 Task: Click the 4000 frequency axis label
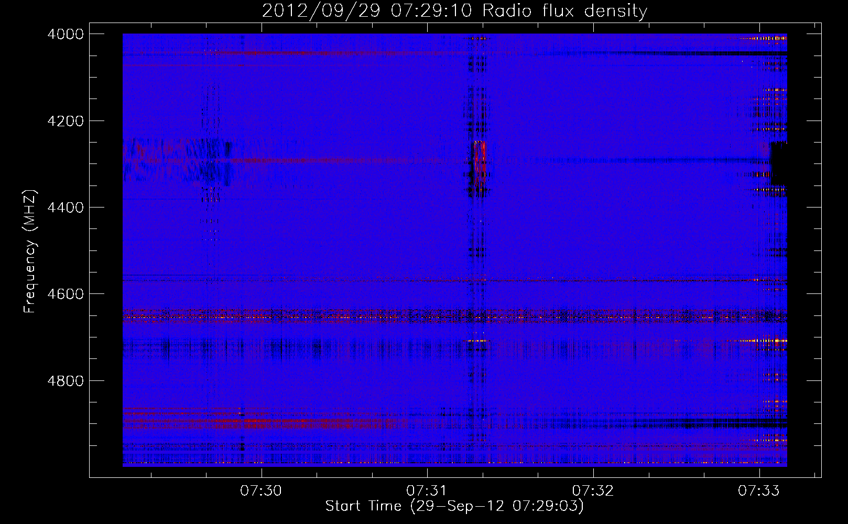tap(66, 34)
